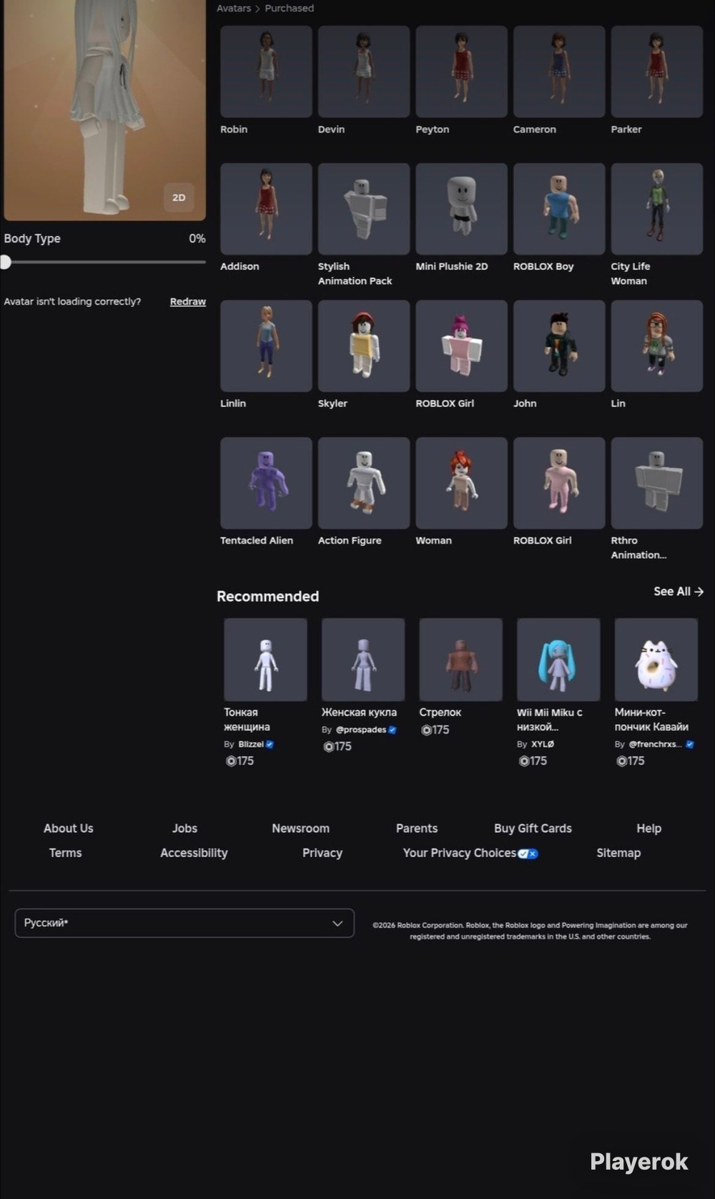Screen dimensions: 715x1199
Task: Select the Mini Plushie 2D avatar
Action: [x=461, y=209]
